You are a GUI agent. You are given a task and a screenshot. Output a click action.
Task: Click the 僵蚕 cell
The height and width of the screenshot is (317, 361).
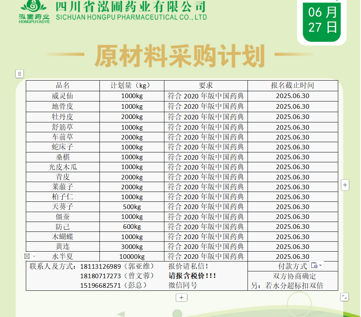pyautogui.click(x=63, y=217)
